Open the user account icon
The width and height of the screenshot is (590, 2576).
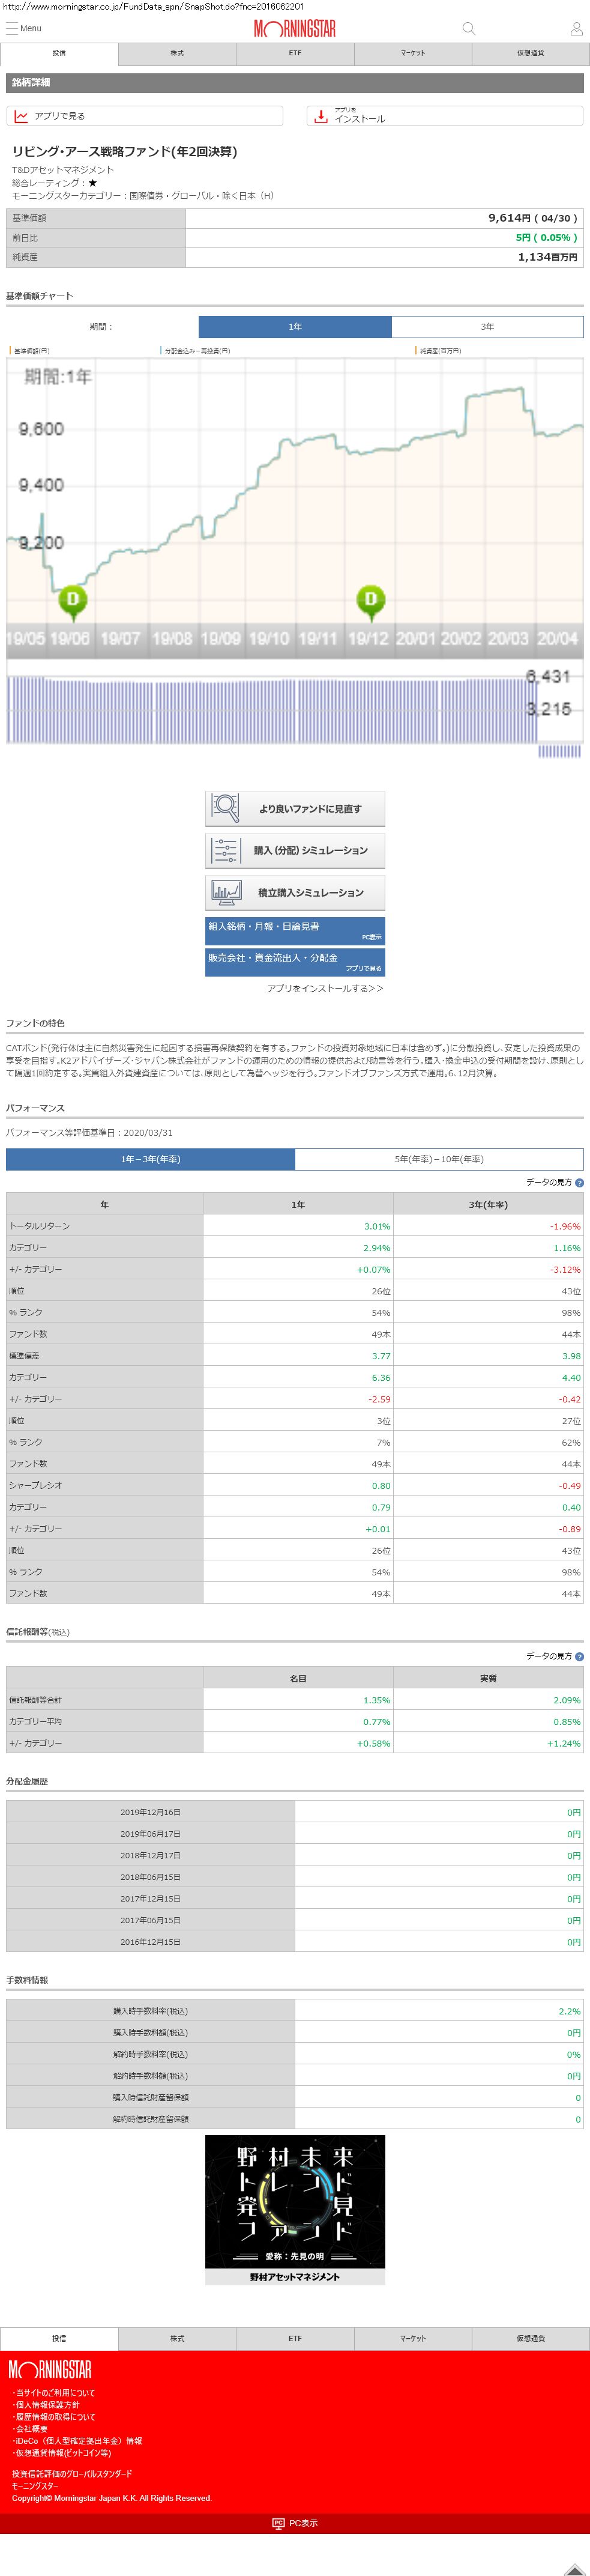pyautogui.click(x=576, y=29)
